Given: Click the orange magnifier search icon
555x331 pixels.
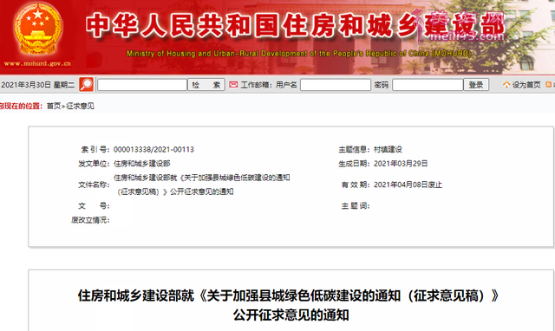Looking at the screenshot, I should 86,85.
